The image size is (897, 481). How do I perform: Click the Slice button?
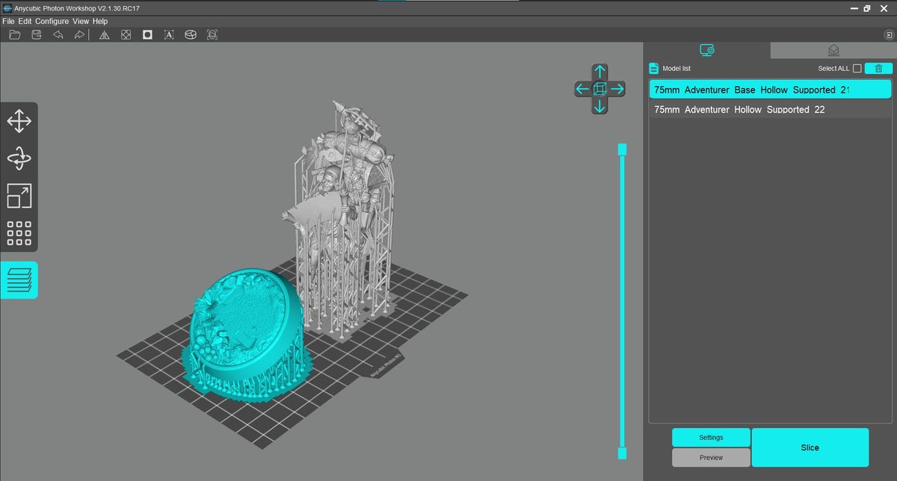810,447
